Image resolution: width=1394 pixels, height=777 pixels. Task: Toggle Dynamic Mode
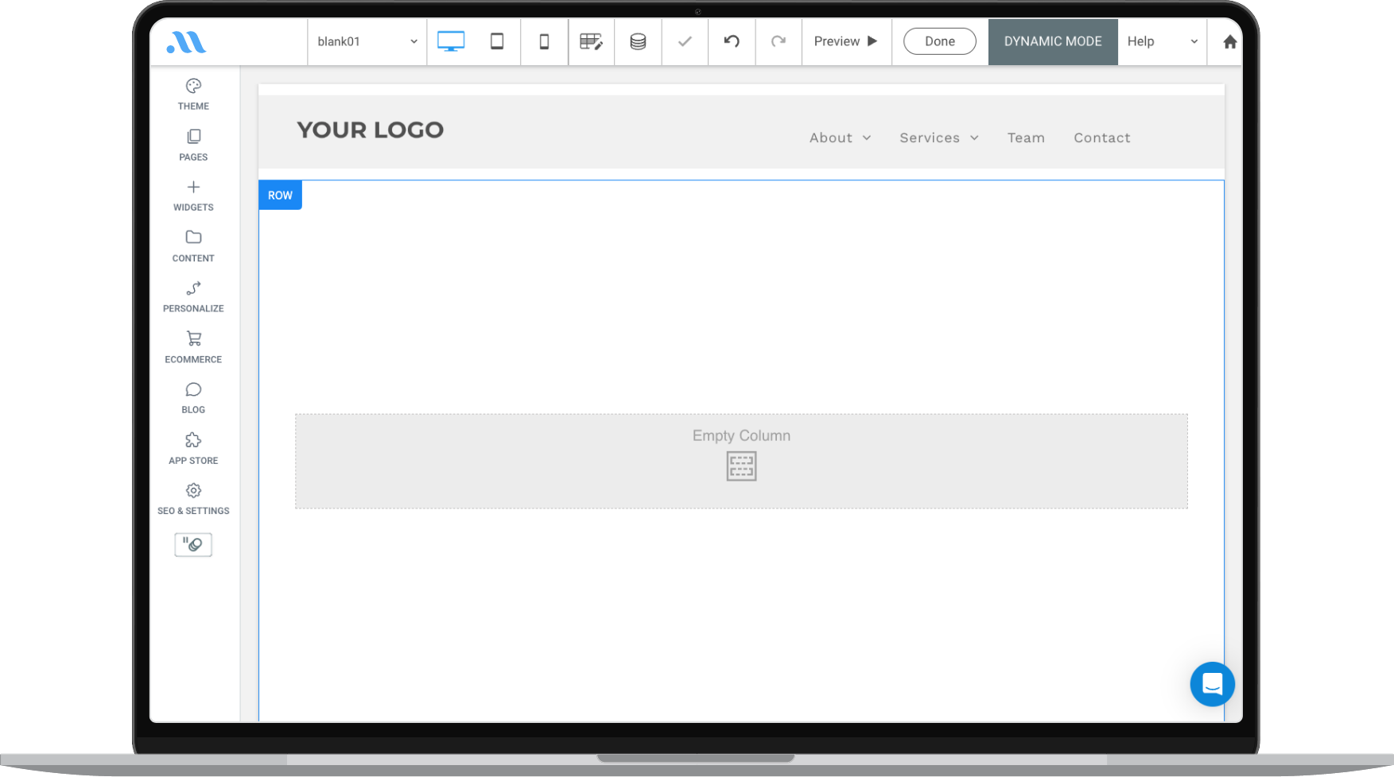pyautogui.click(x=1053, y=41)
